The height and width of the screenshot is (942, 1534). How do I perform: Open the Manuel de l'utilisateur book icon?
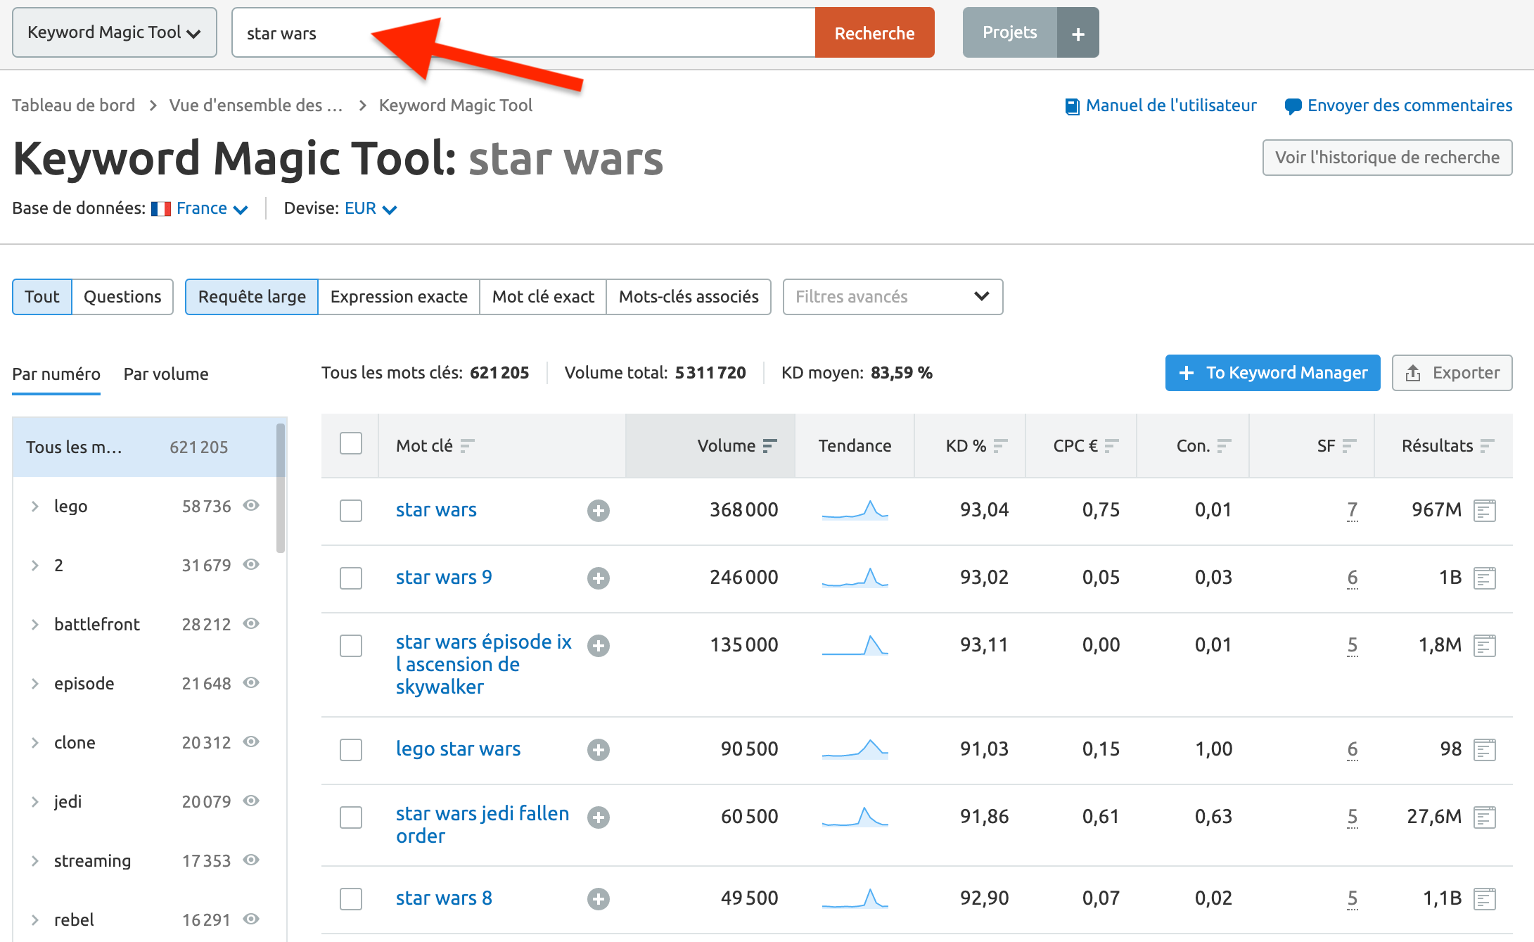tap(1072, 106)
